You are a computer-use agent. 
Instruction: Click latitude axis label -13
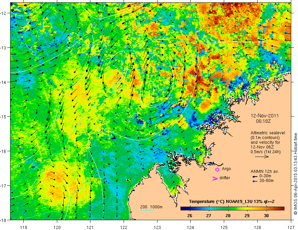(x=3, y=48)
